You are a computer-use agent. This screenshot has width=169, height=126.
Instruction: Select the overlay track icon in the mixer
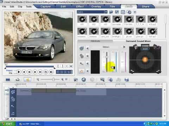click(82, 56)
